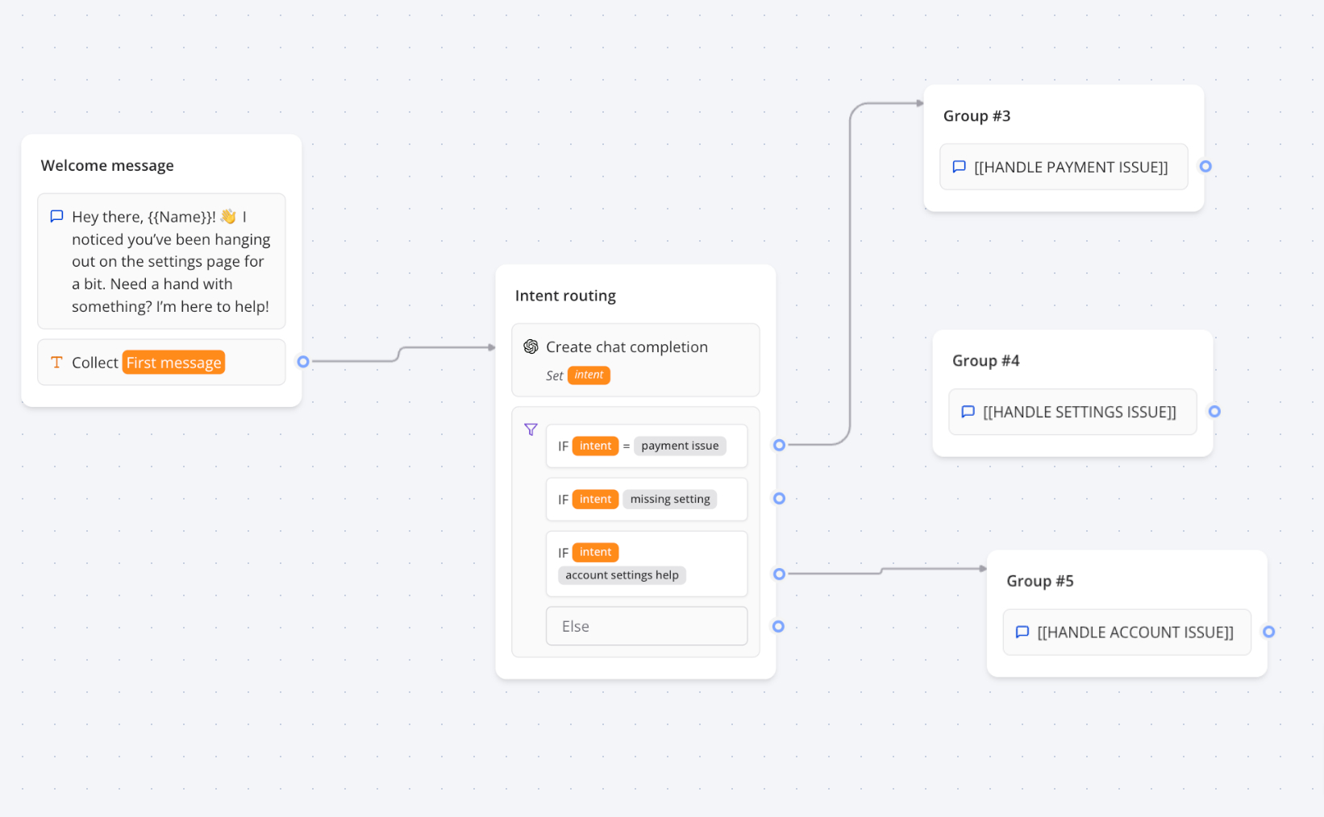Click the Else branch output connector

778,626
